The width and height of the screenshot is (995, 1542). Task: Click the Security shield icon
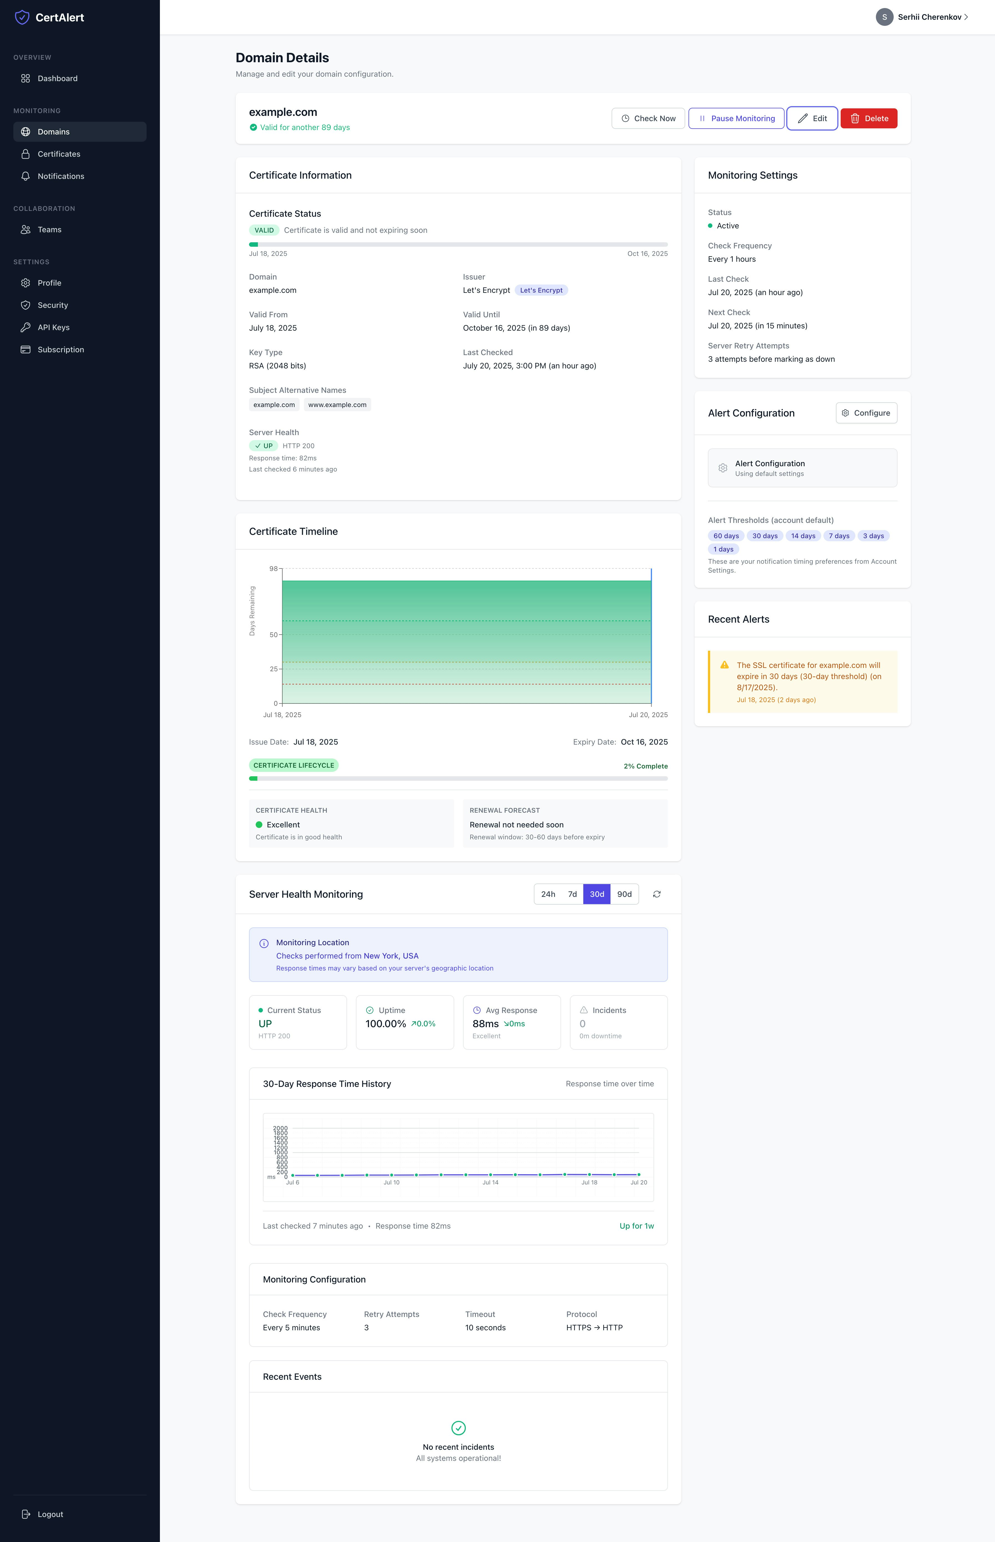pyautogui.click(x=26, y=305)
